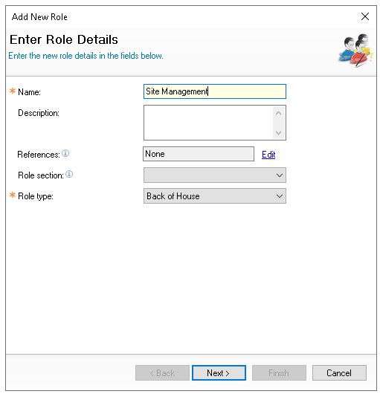Open the Role type Back of House dropdown

pyautogui.click(x=215, y=196)
